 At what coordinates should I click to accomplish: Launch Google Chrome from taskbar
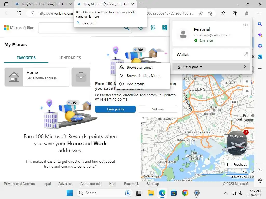tap(185, 193)
